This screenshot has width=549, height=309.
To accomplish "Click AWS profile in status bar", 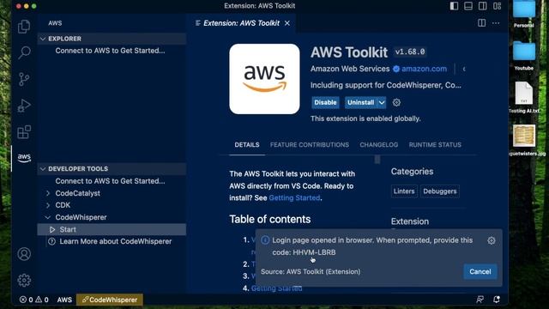I will pos(64,300).
